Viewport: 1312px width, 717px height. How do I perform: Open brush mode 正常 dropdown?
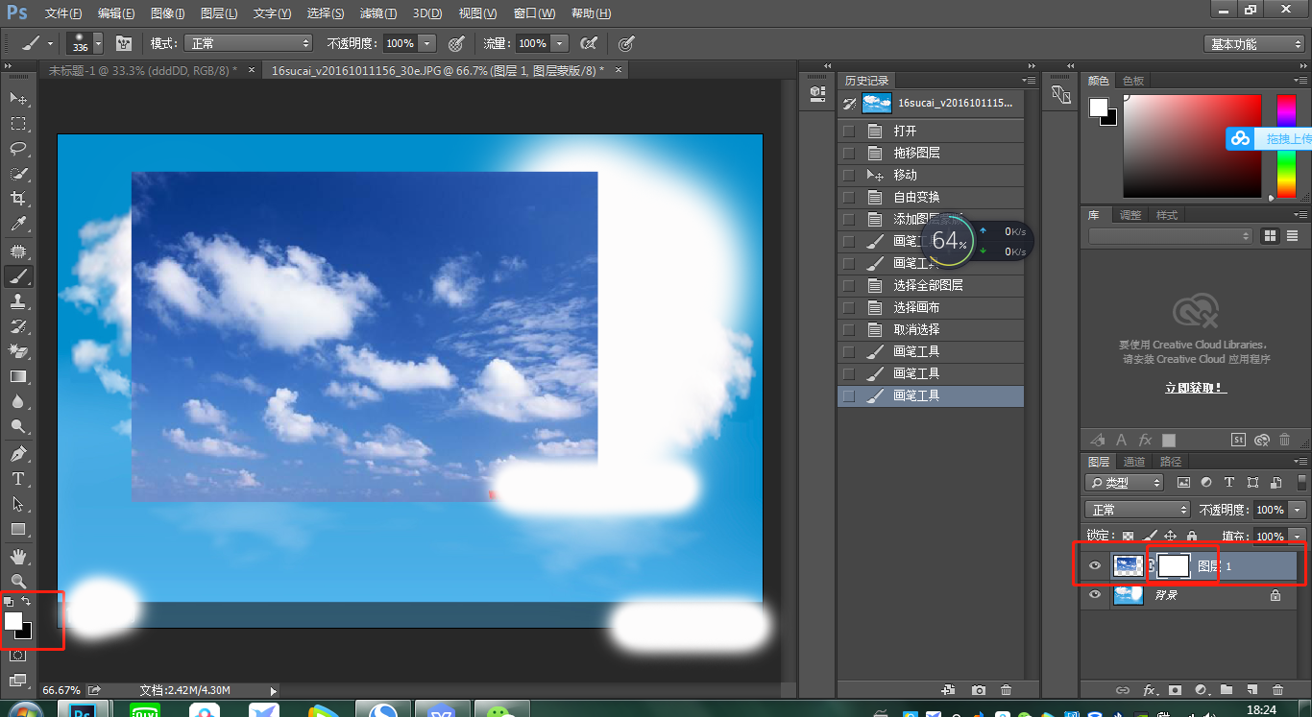coord(249,43)
